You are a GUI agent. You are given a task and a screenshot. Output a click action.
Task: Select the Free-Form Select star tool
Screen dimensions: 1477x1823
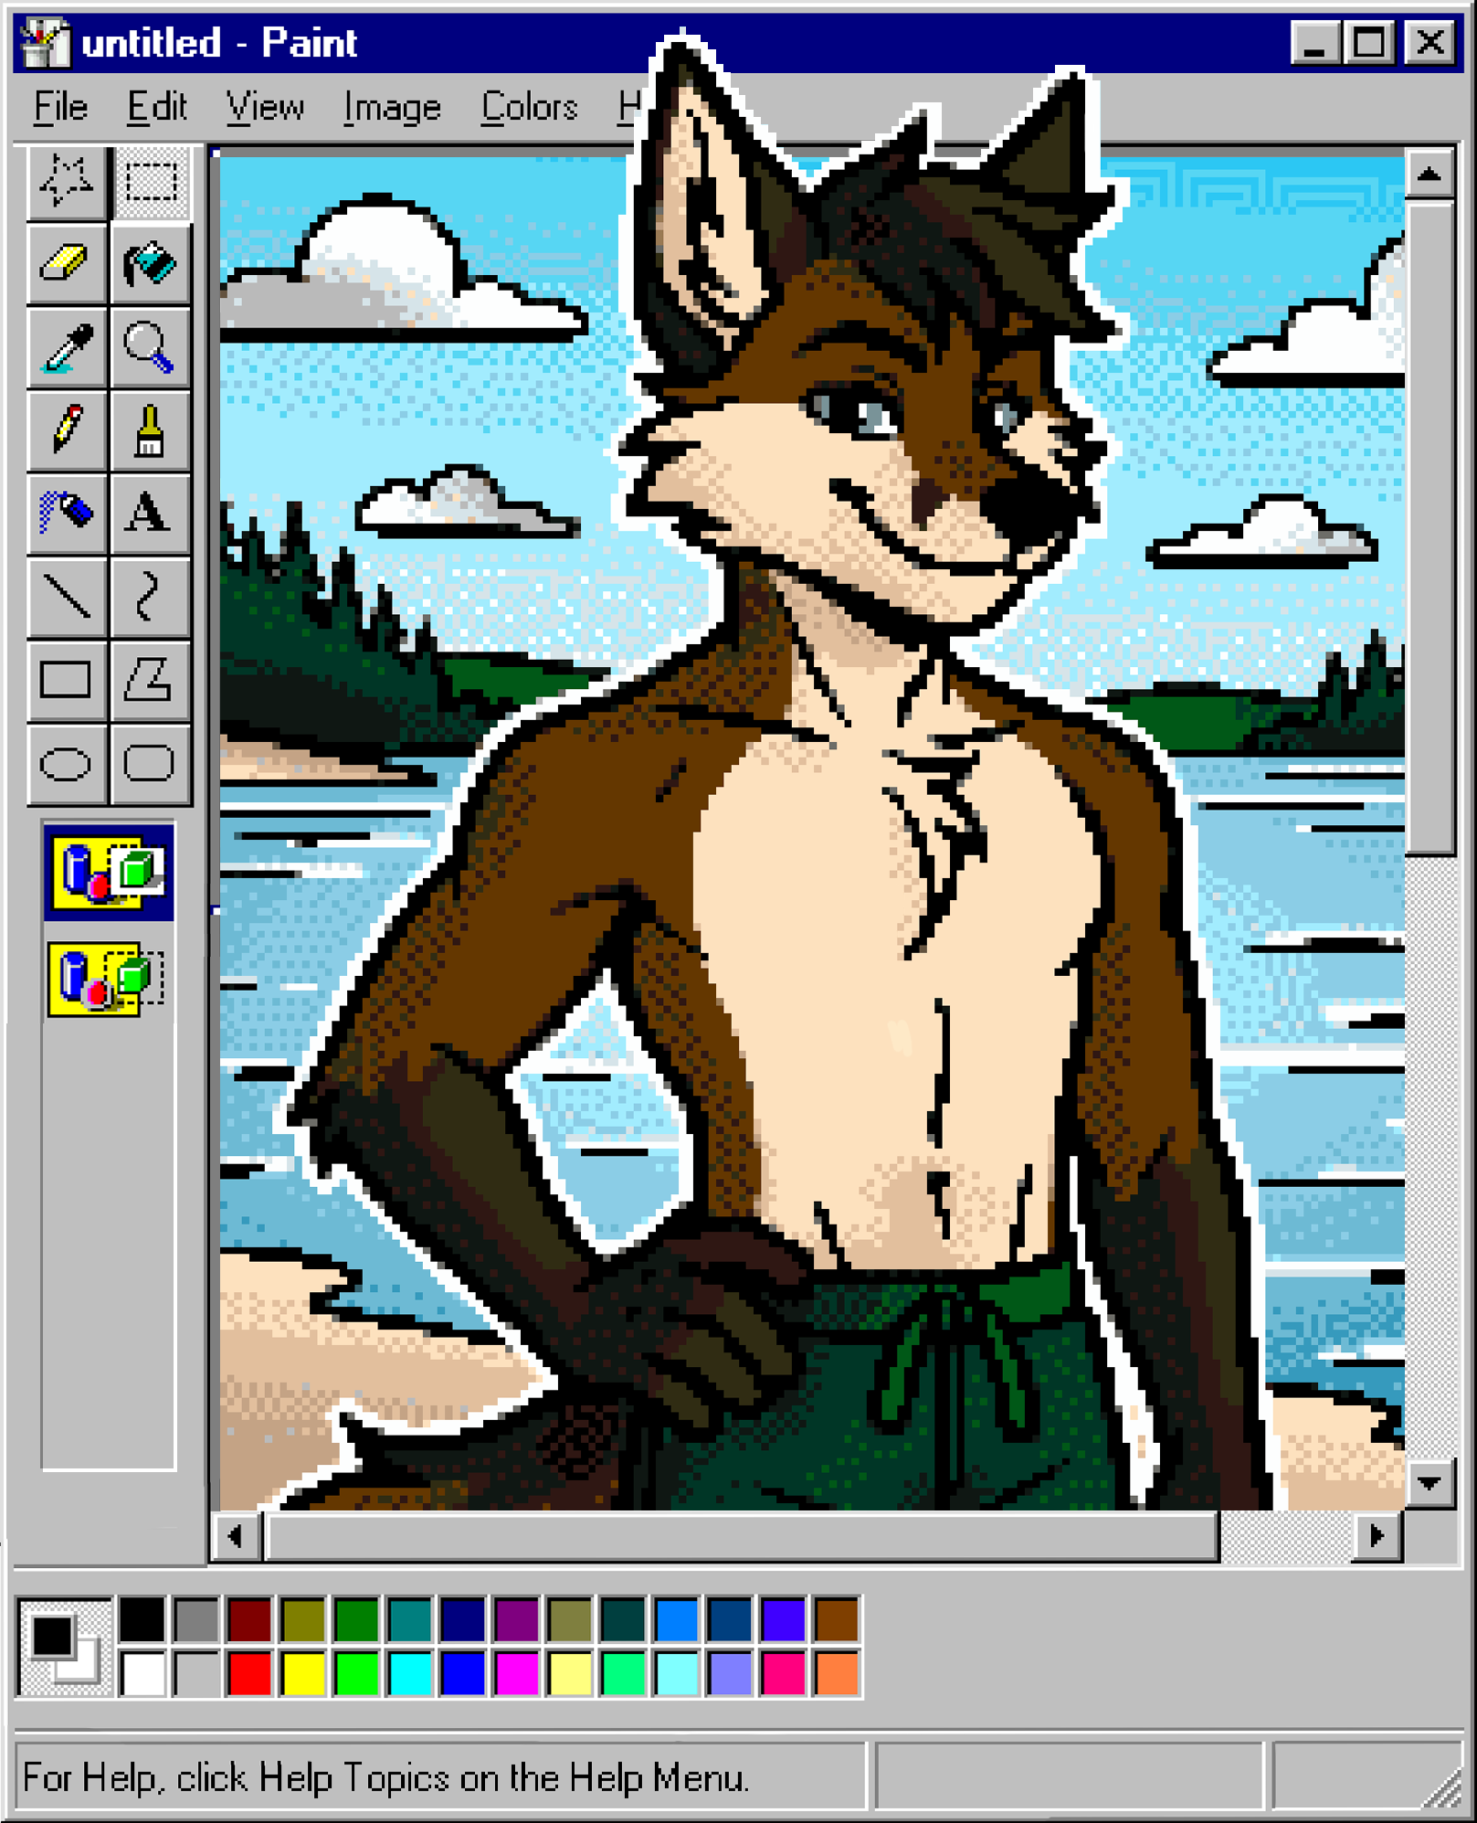tap(66, 181)
